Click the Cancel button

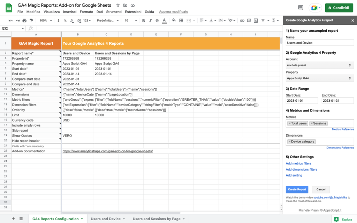tap(321, 189)
